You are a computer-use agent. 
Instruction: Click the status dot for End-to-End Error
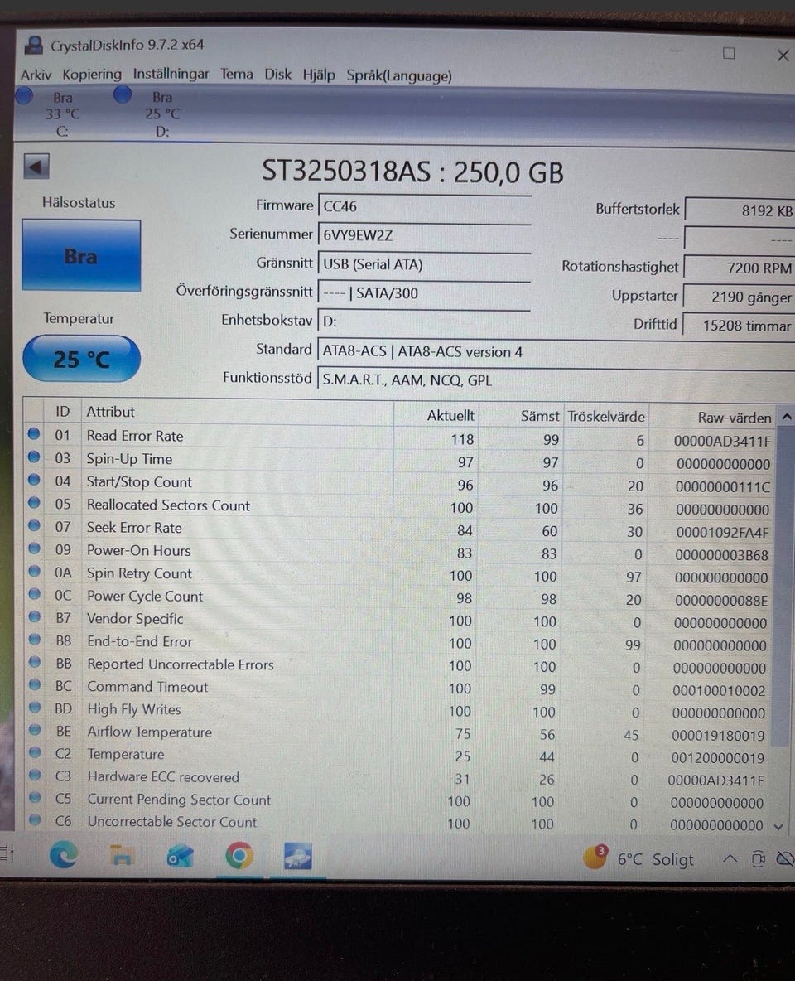click(x=35, y=640)
